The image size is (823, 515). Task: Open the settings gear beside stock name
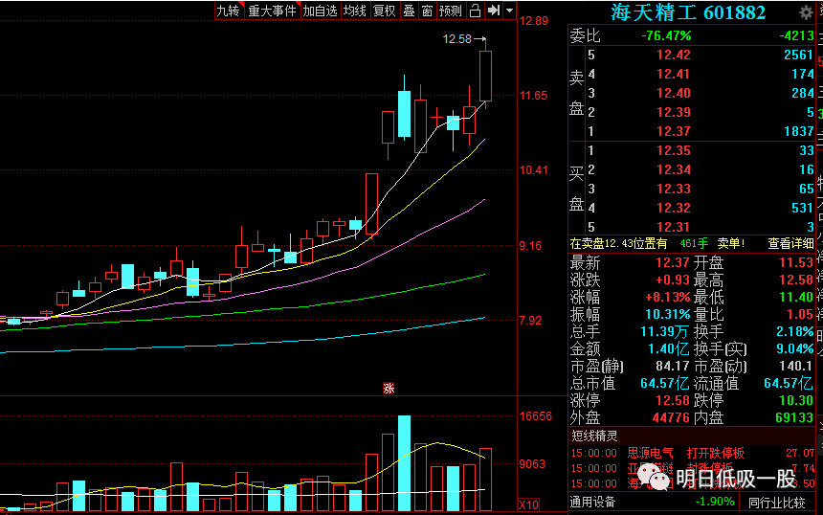(x=806, y=12)
